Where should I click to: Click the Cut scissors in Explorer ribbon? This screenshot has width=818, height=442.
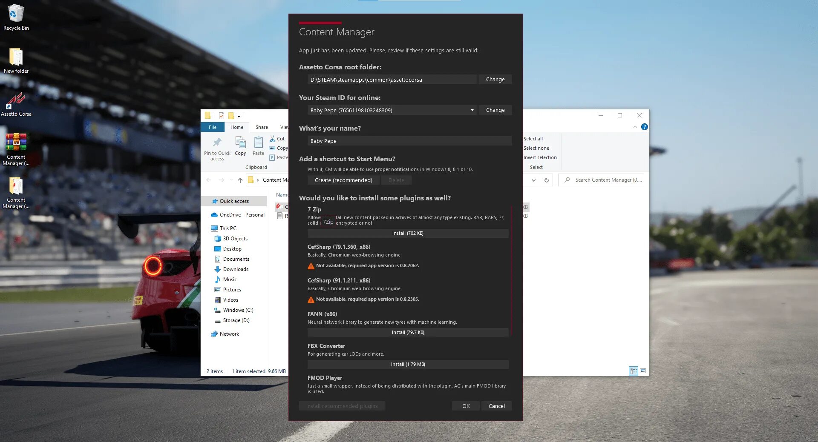coord(277,139)
